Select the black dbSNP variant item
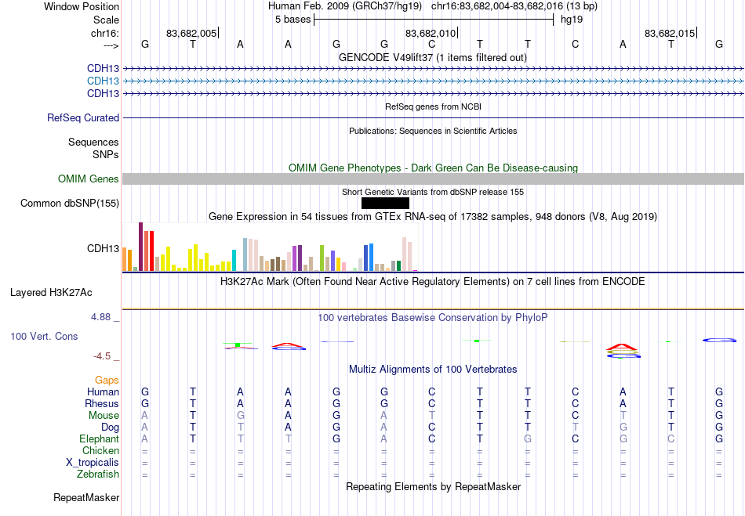 385,204
